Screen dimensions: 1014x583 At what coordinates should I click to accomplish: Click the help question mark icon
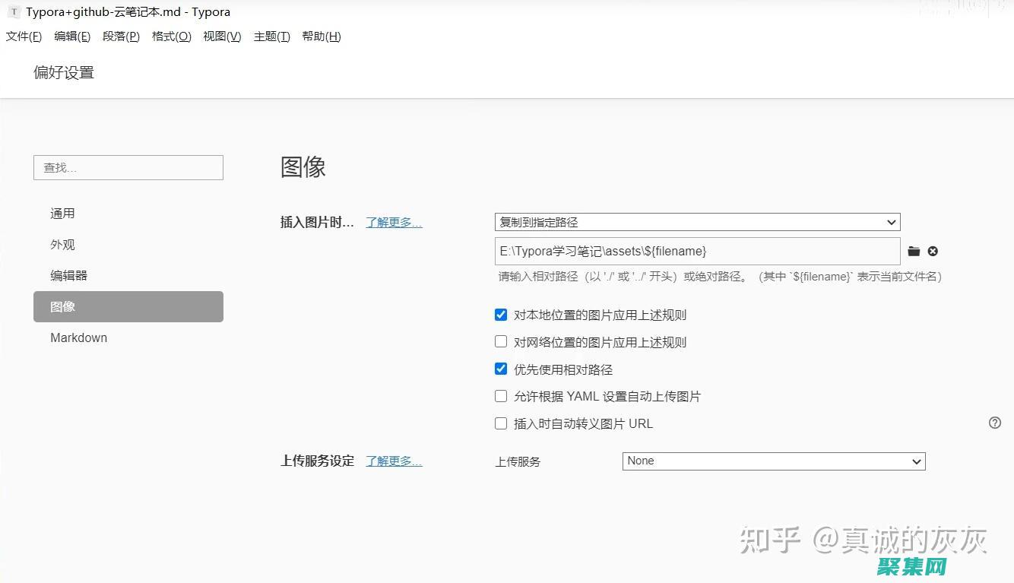[x=994, y=423]
